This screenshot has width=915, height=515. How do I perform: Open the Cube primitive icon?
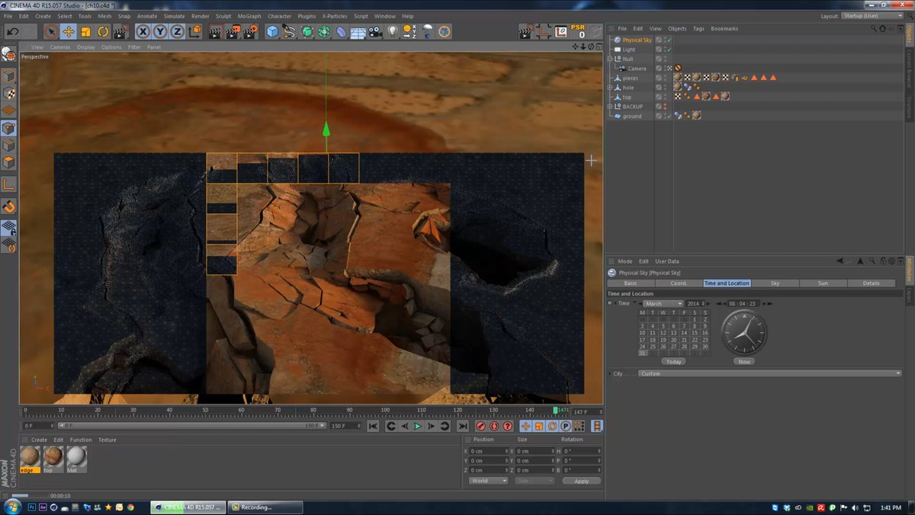click(271, 31)
